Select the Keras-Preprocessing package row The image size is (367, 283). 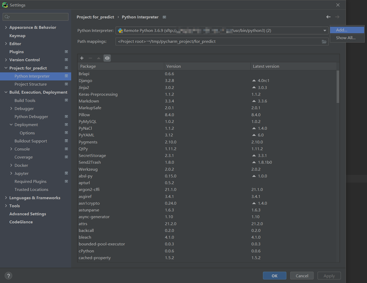tap(207, 94)
